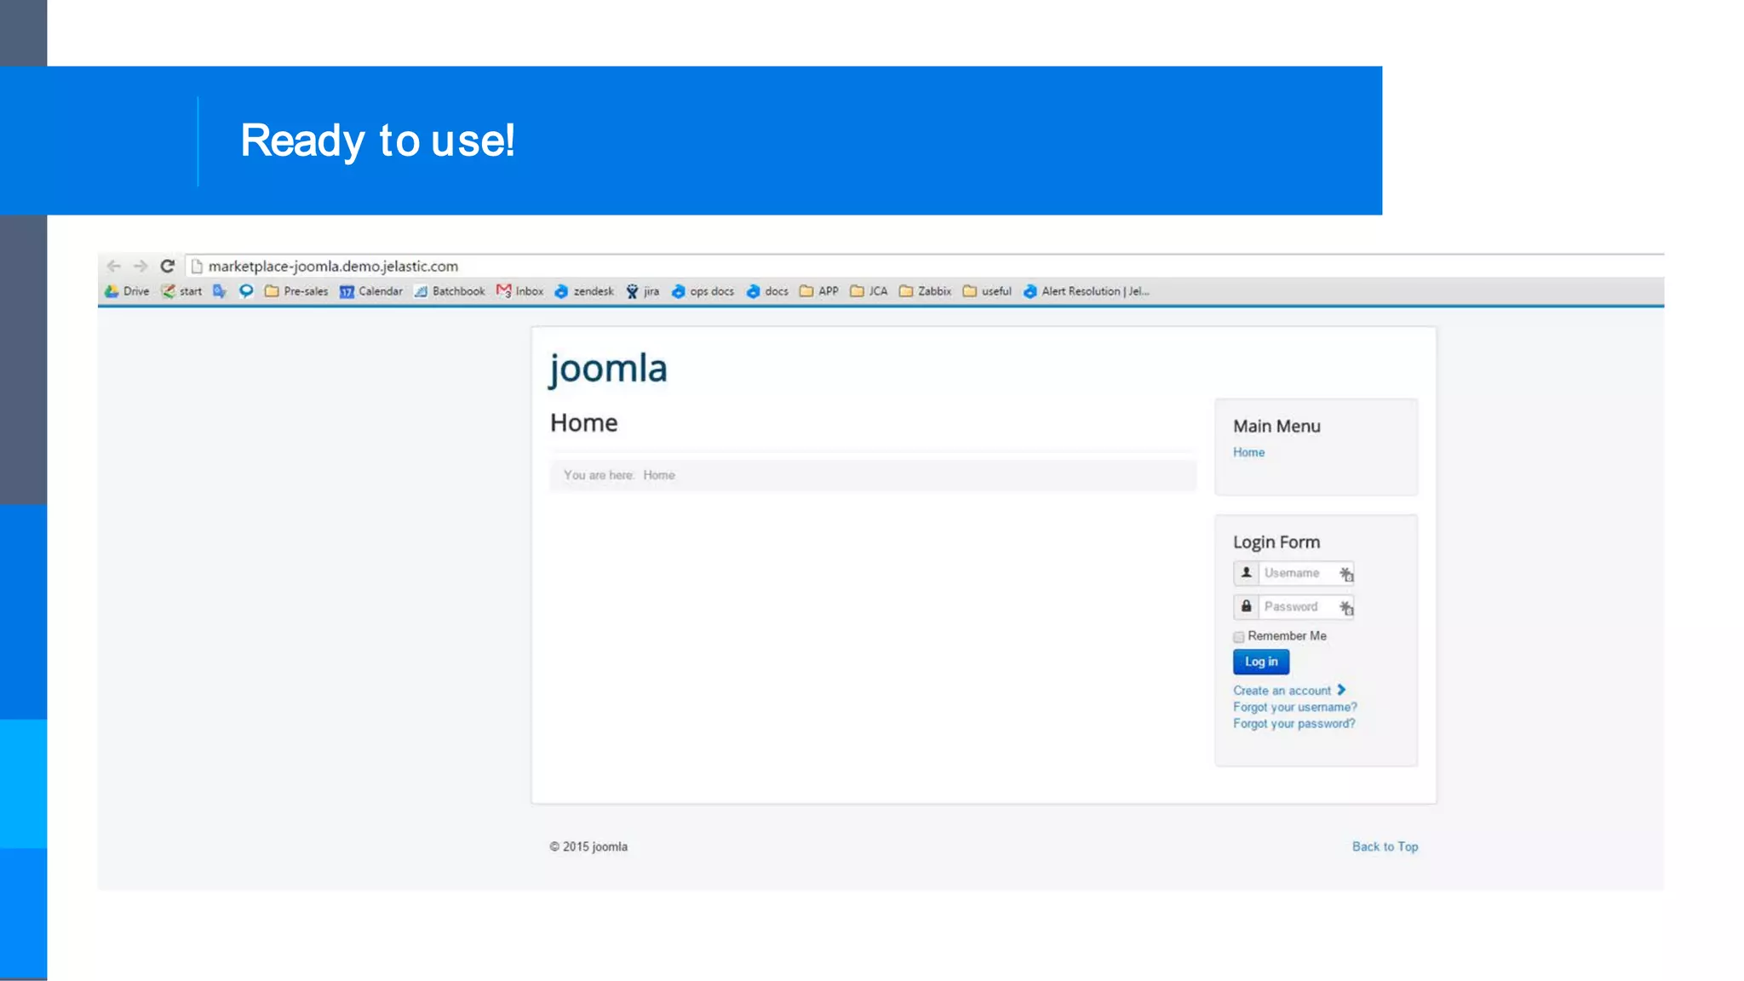Screen dimensions: 1744x981
Task: Click the Forgot your password link
Action: (1294, 724)
